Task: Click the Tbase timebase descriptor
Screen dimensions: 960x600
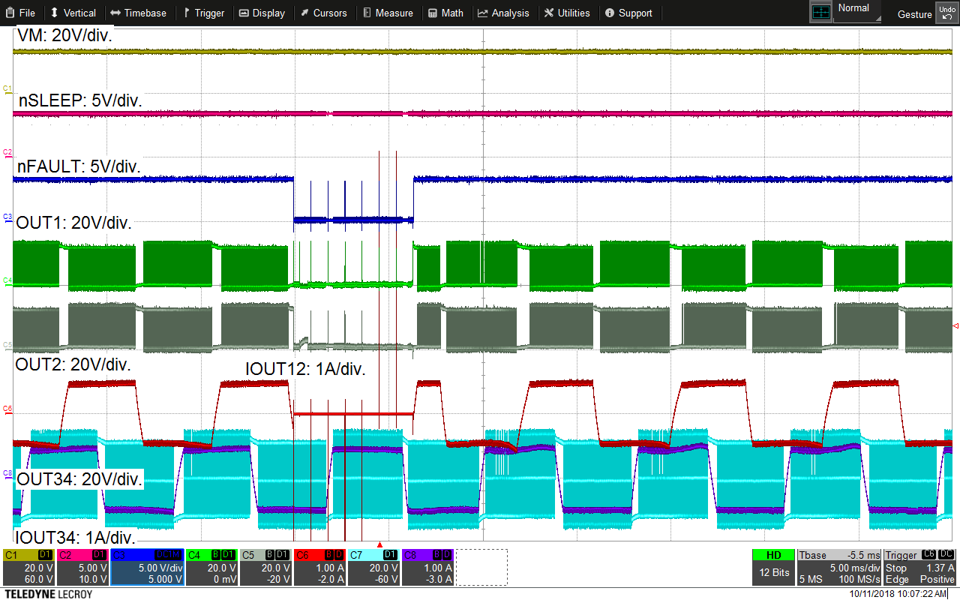Action: [838, 568]
